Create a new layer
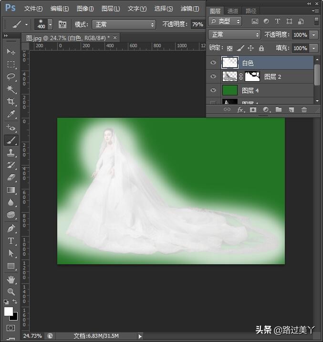 pyautogui.click(x=292, y=110)
